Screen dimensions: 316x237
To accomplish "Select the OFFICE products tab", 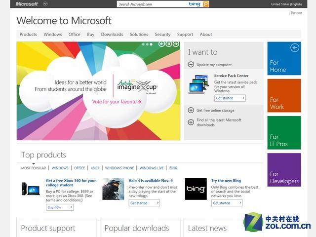I will pos(79,168).
